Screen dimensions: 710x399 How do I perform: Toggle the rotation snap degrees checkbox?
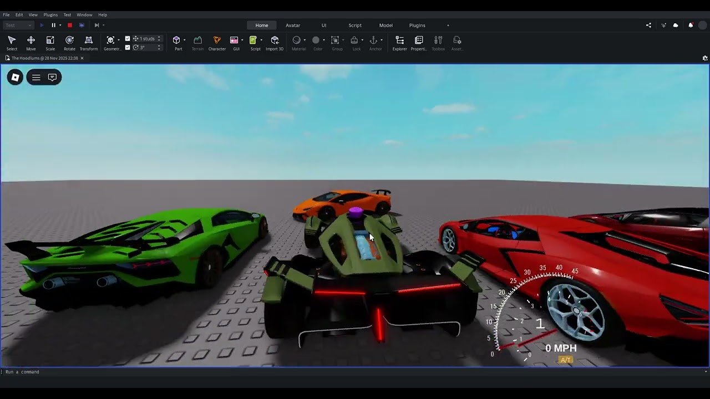point(128,48)
